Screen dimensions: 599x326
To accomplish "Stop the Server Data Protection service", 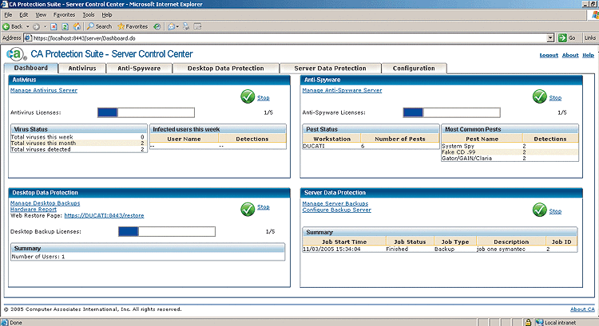I will [x=555, y=211].
